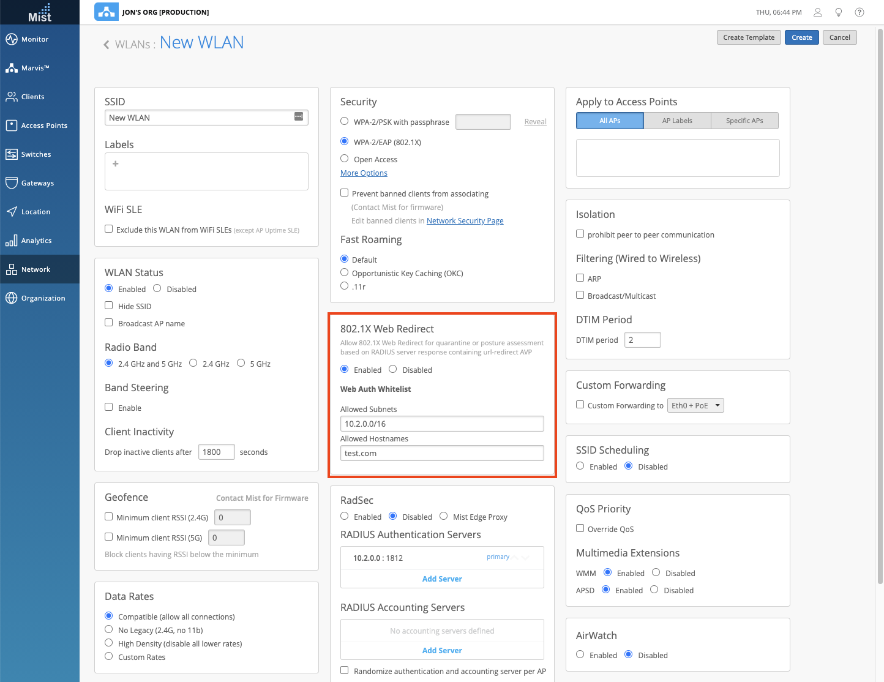Image resolution: width=884 pixels, height=682 pixels.
Task: Click the Create button
Action: tap(801, 37)
